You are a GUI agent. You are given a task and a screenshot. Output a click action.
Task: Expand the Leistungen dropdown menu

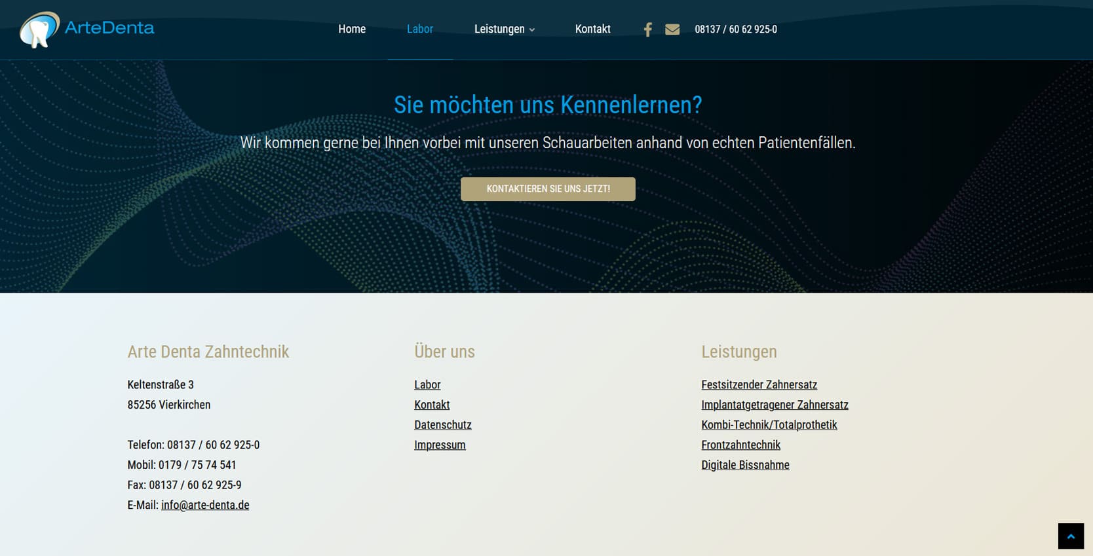coord(504,29)
